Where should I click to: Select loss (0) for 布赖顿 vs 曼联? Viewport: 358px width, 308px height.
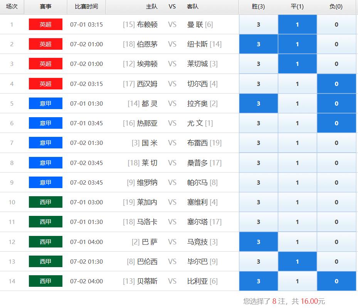click(x=336, y=24)
